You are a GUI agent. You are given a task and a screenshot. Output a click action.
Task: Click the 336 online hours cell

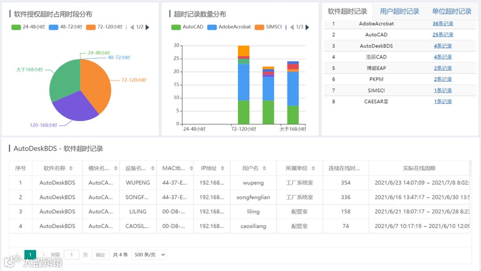coord(346,197)
